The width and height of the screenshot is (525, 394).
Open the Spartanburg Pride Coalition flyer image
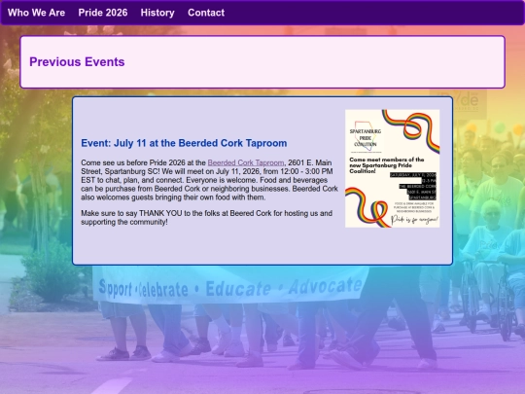(x=392, y=168)
